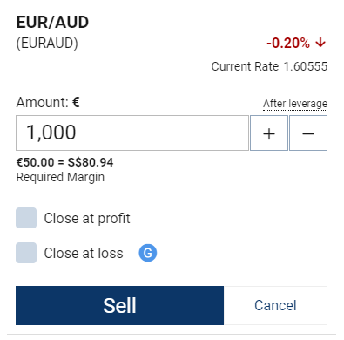The height and width of the screenshot is (340, 344).
Task: Select the EUR/AUD instrument title
Action: (x=52, y=23)
